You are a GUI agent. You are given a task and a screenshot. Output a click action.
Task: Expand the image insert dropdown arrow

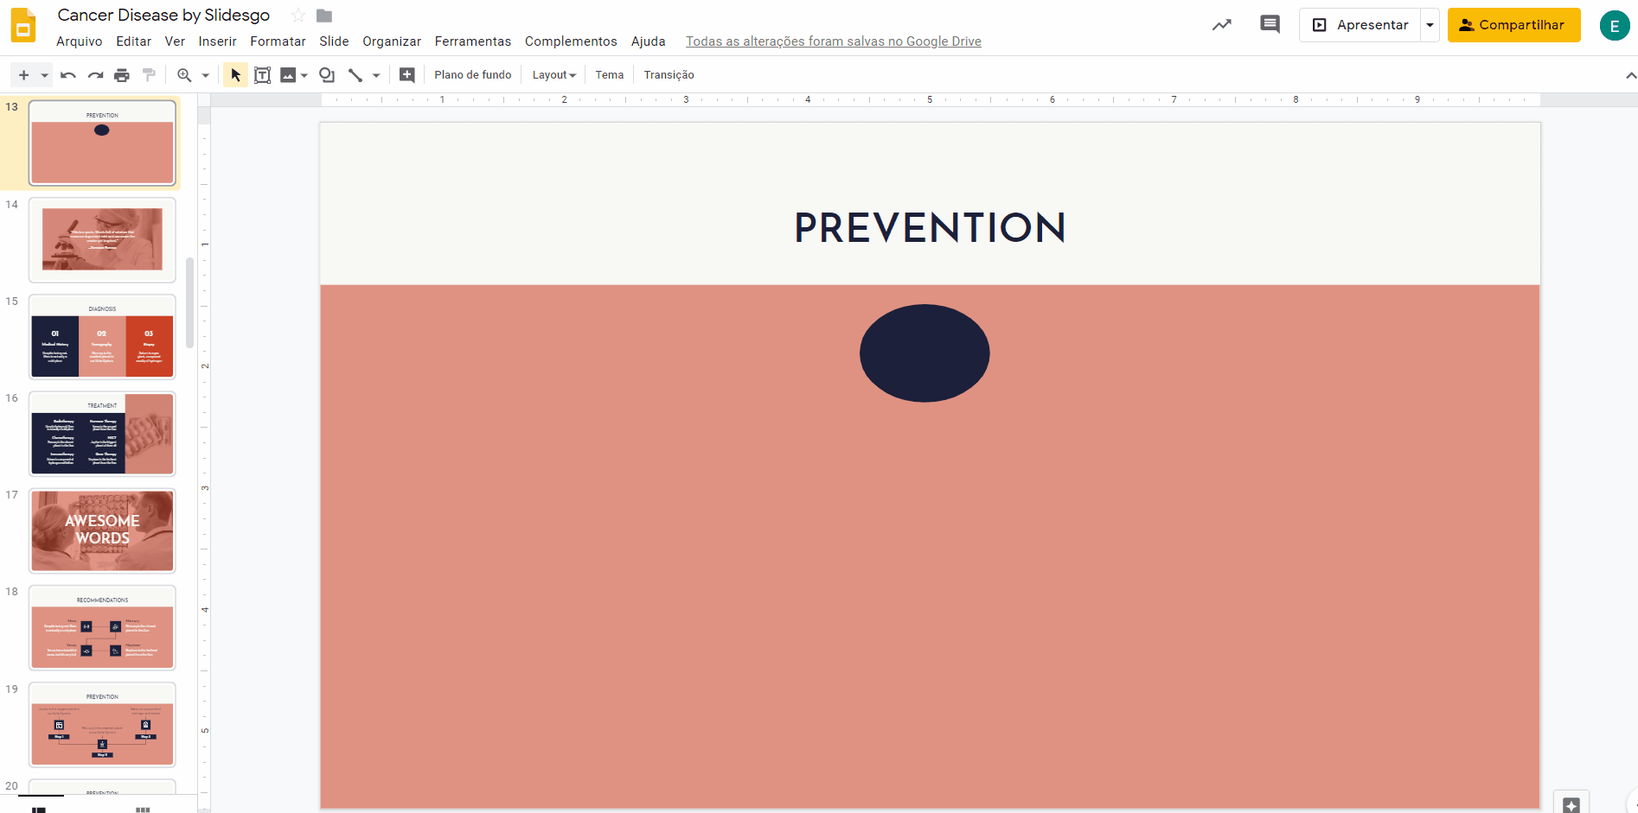[304, 75]
